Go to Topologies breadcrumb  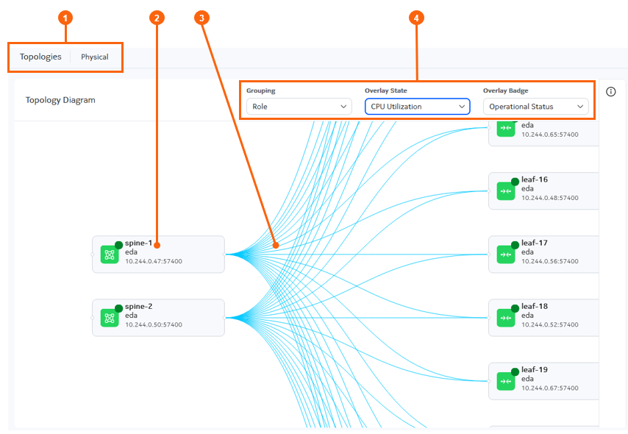tap(40, 57)
